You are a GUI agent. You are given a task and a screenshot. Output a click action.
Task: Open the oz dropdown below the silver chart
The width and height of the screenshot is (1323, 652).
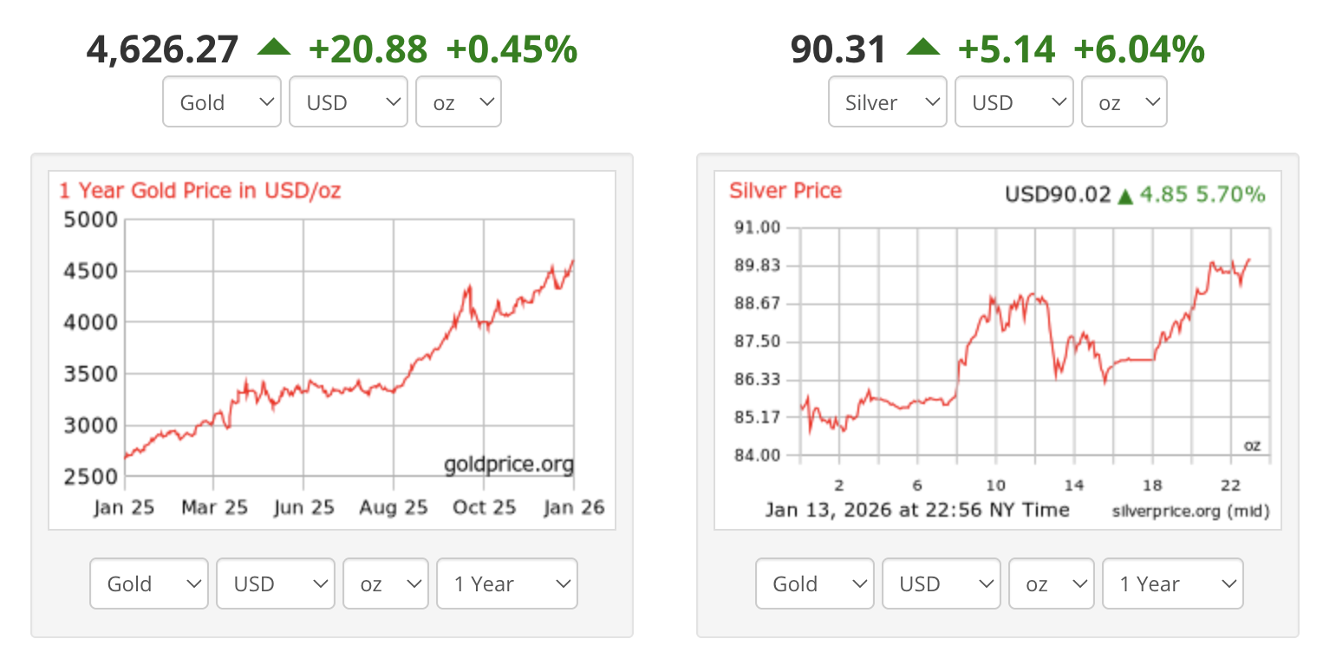(1051, 584)
